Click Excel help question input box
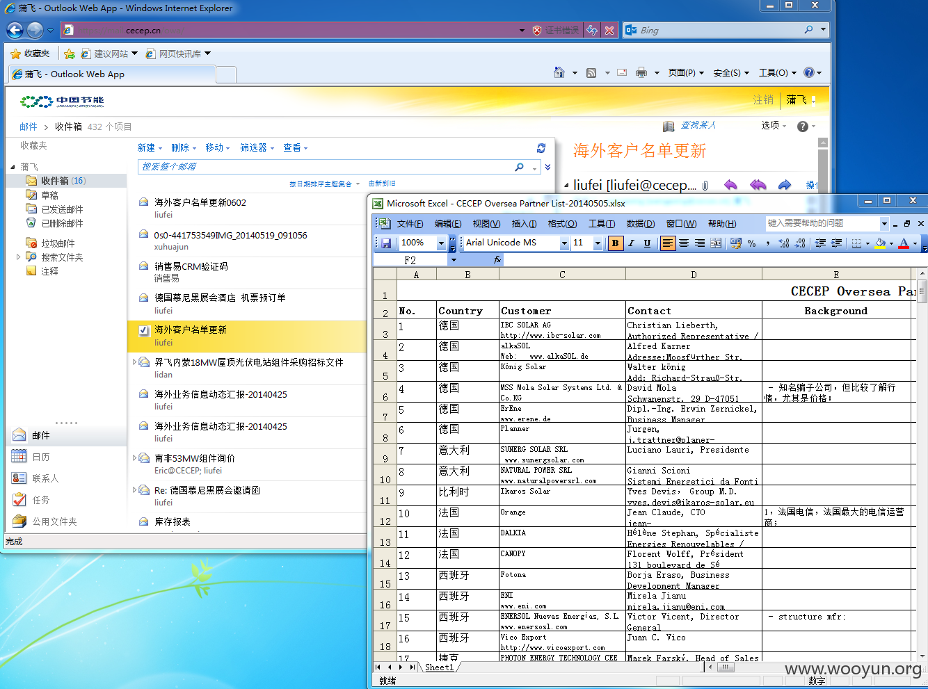Viewport: 928px width, 689px height. 822,223
